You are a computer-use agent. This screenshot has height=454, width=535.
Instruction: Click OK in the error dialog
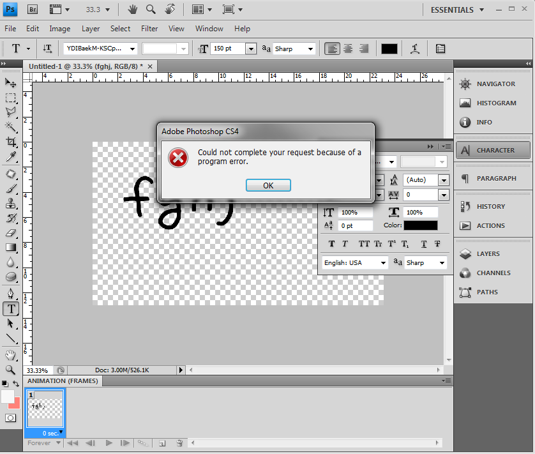[268, 185]
